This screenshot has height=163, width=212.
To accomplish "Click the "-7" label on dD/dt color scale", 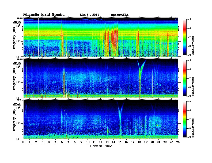I will coord(190,78).
